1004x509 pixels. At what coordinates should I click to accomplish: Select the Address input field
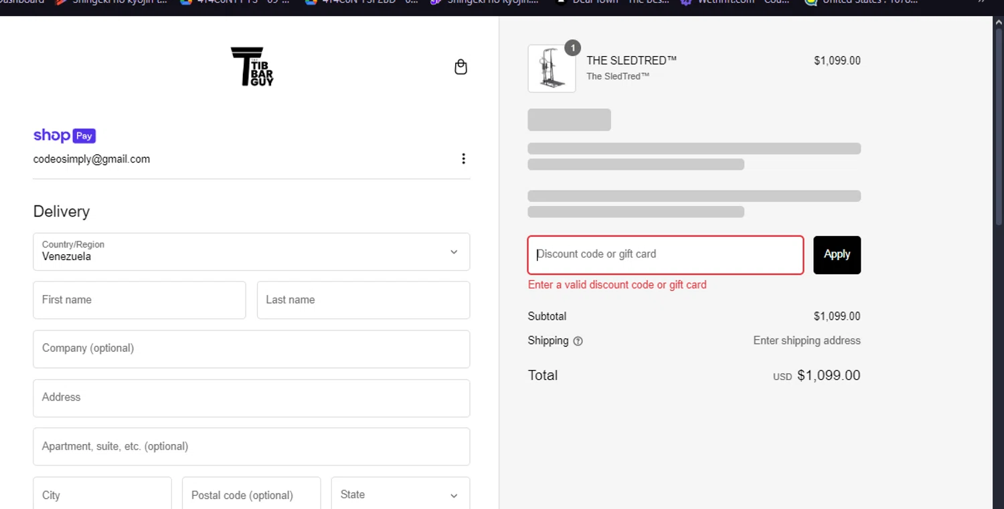252,398
